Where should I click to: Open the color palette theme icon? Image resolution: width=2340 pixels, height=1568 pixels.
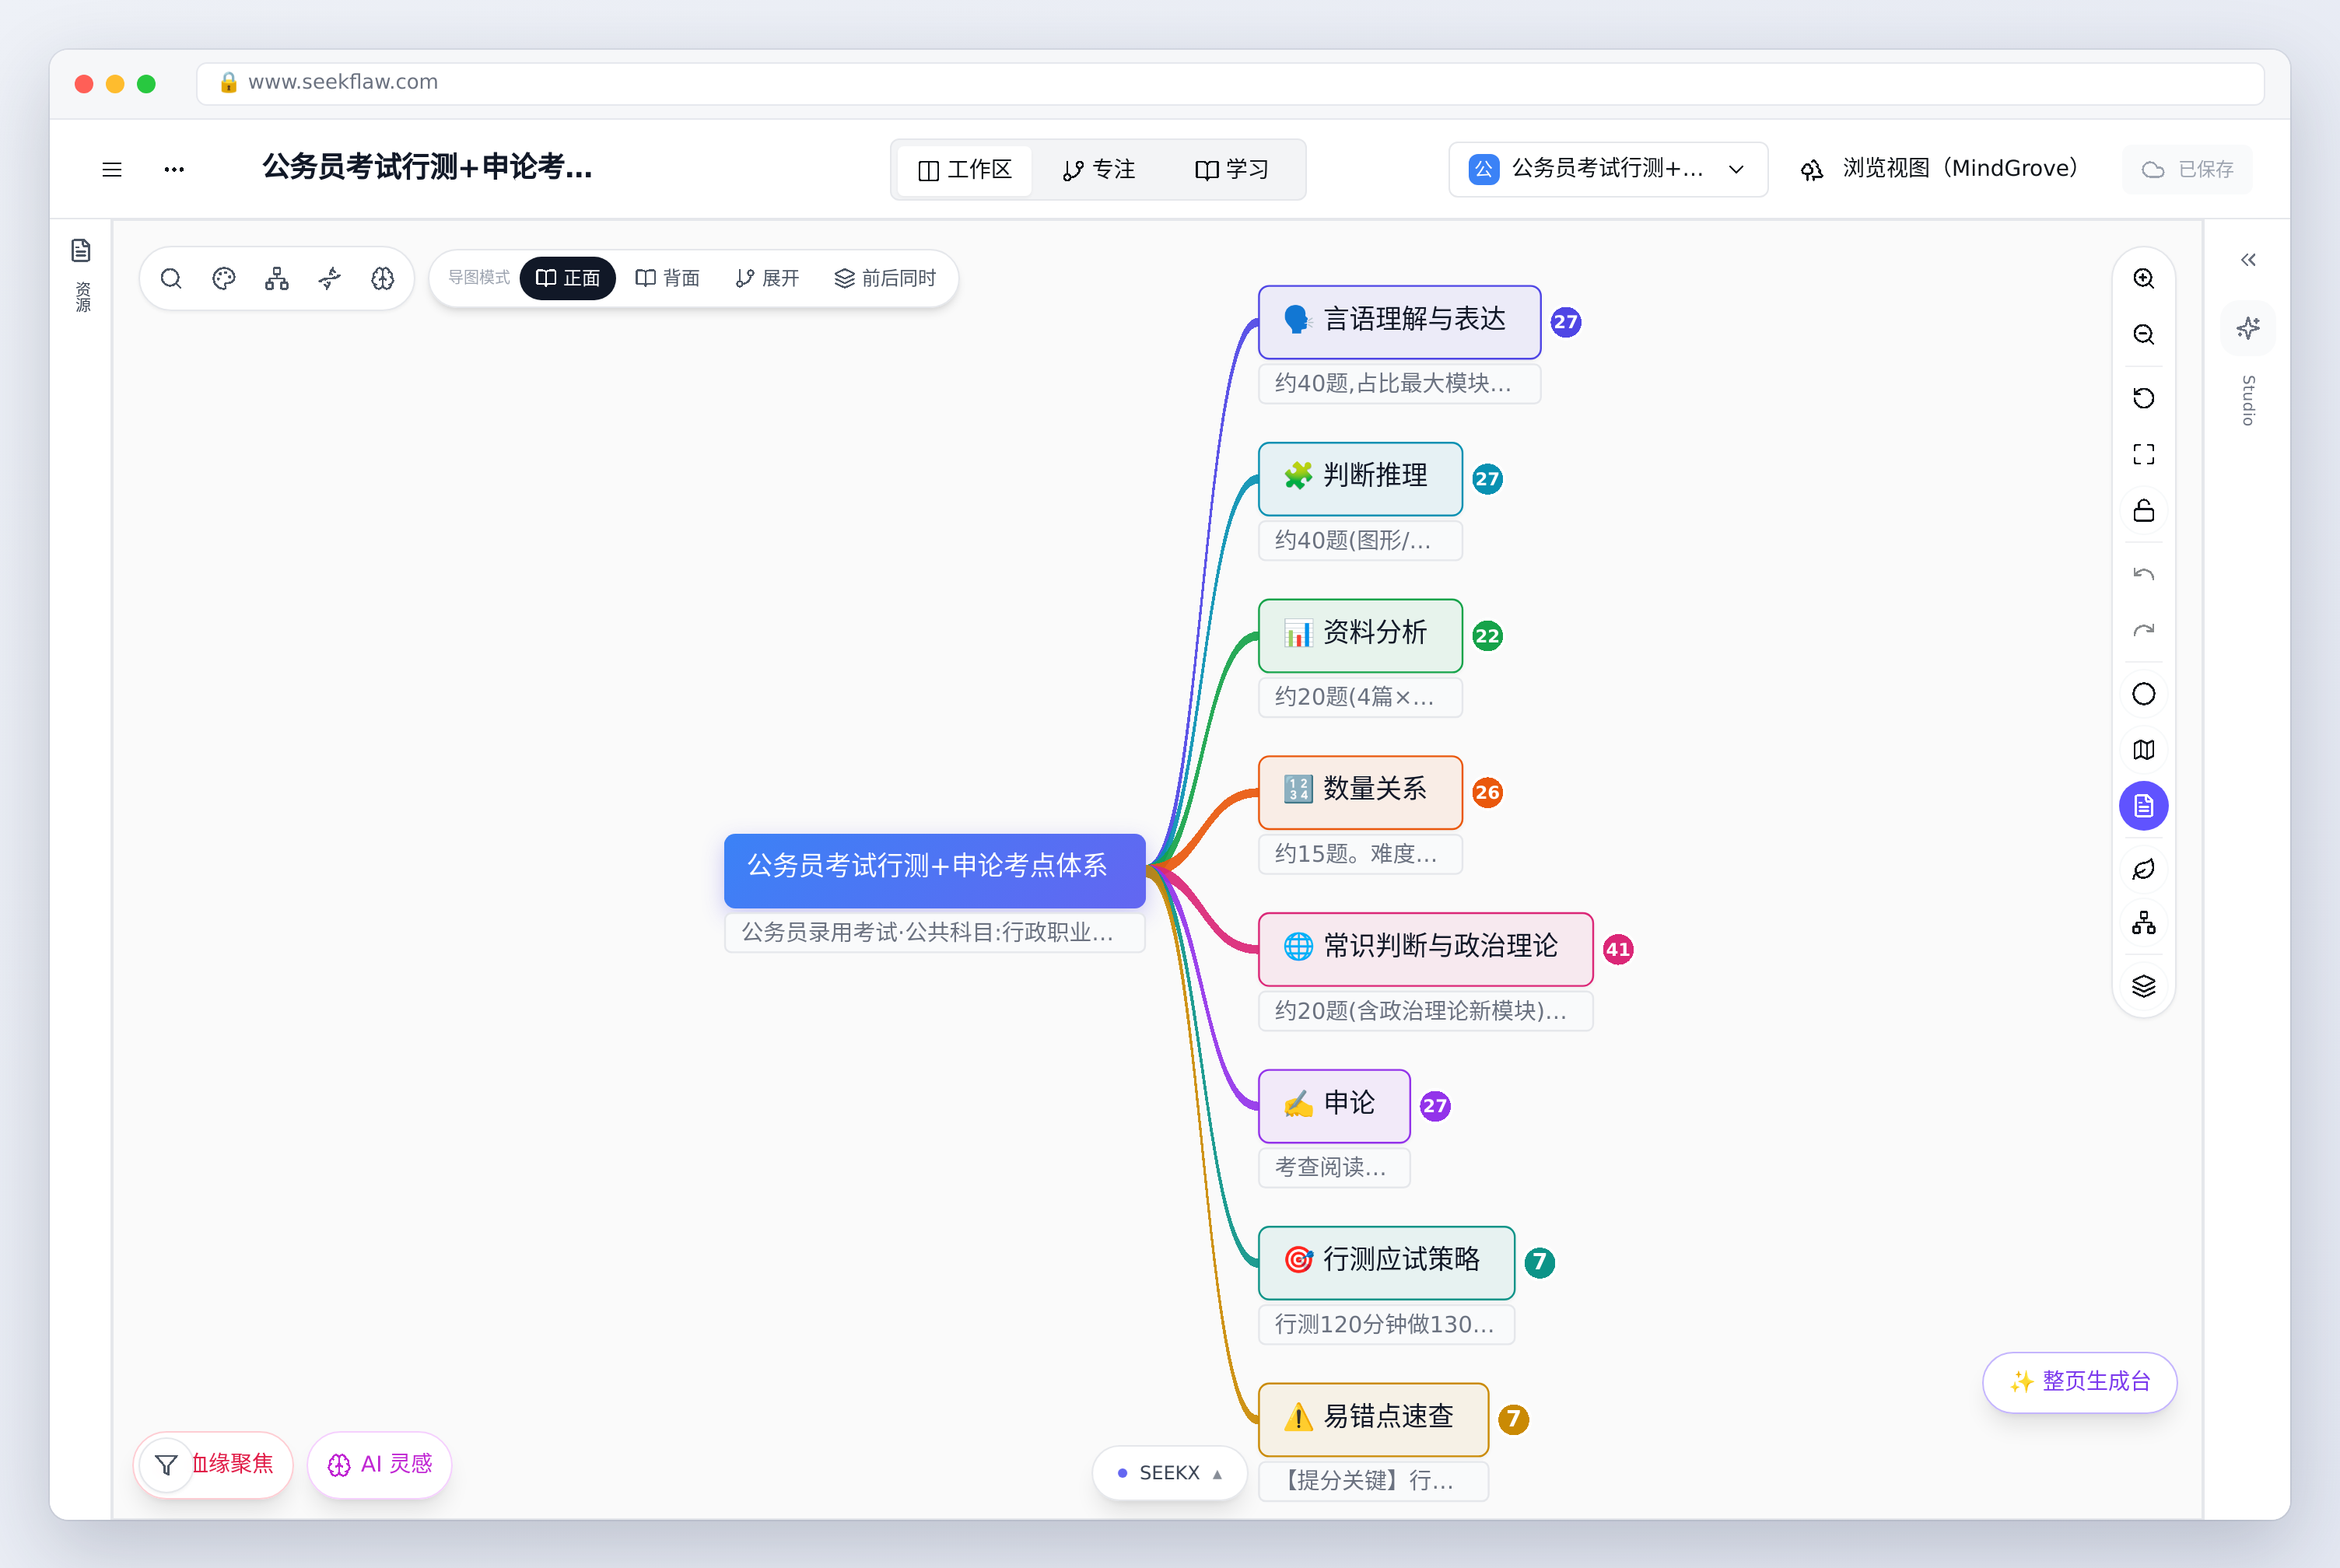point(224,278)
